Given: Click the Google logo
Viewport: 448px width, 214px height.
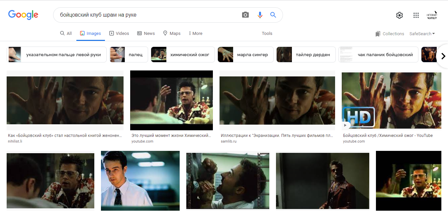Looking at the screenshot, I should 23,15.
